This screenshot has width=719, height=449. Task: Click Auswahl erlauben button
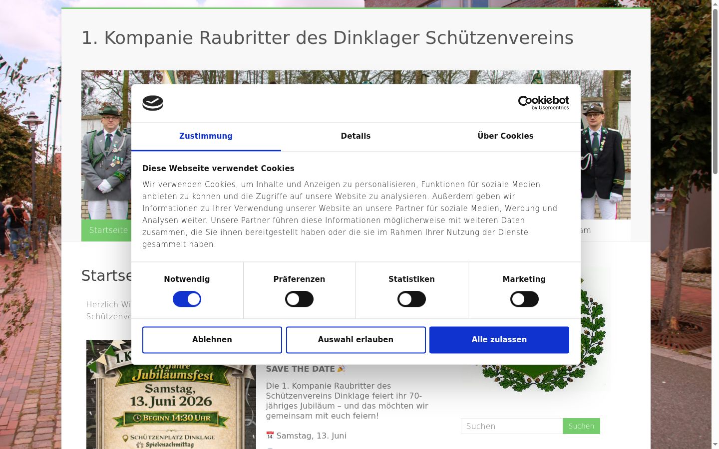pyautogui.click(x=356, y=340)
